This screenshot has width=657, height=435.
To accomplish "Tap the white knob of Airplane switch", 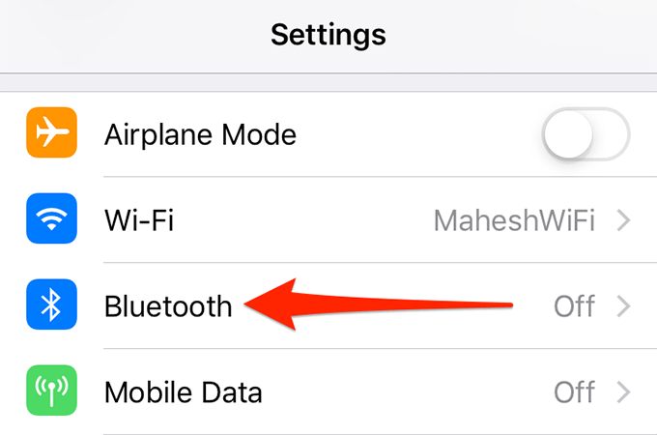I will [568, 134].
